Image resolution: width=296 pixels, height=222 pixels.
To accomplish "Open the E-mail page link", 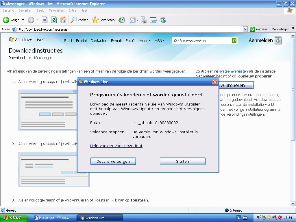I will (116, 40).
